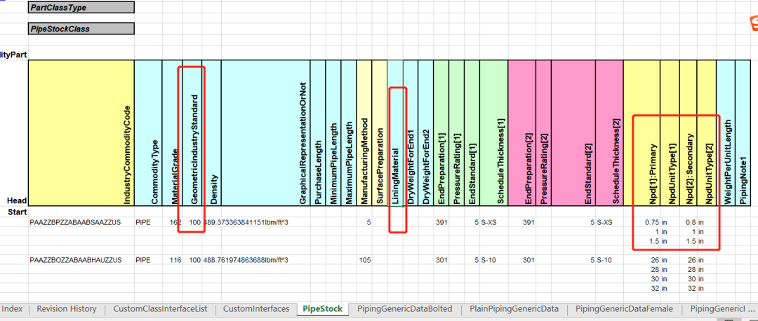Click the Npd[2]:Secondary header cell
This screenshot has width=758, height=321.
689,133
